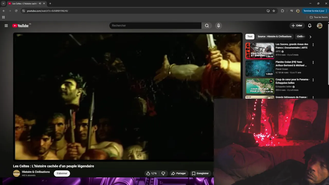The height and width of the screenshot is (185, 329).
Task: Open Chrome profile avatar
Action: 298,11
